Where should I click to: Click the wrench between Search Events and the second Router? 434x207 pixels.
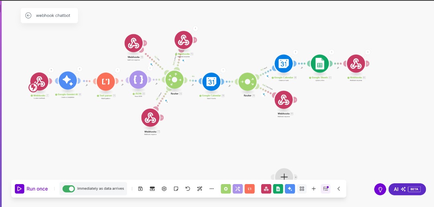pyautogui.click(x=229, y=86)
